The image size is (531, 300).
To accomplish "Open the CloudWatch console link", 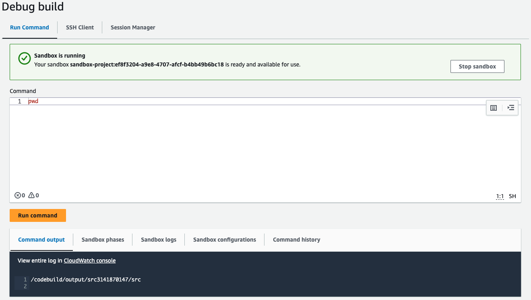I will click(89, 261).
